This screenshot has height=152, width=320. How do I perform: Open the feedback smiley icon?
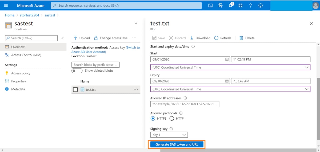pos(261,6)
